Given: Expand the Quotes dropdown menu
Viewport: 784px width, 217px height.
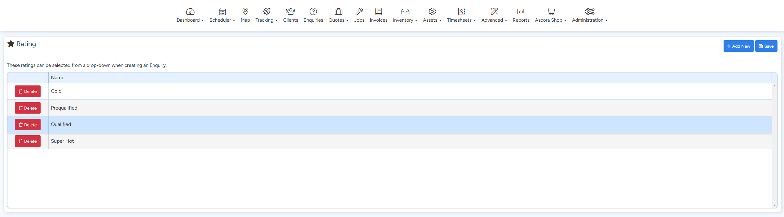Looking at the screenshot, I should 338,20.
